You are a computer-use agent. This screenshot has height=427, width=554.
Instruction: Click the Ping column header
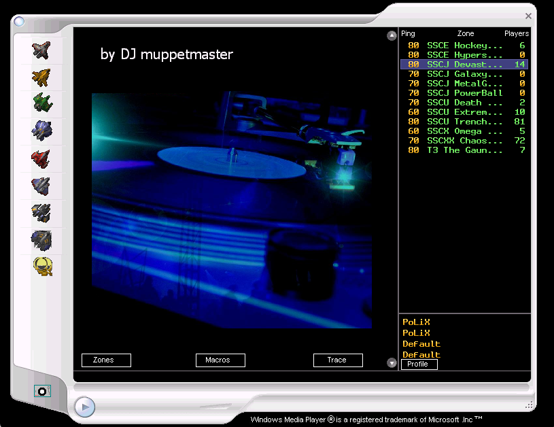pyautogui.click(x=408, y=33)
